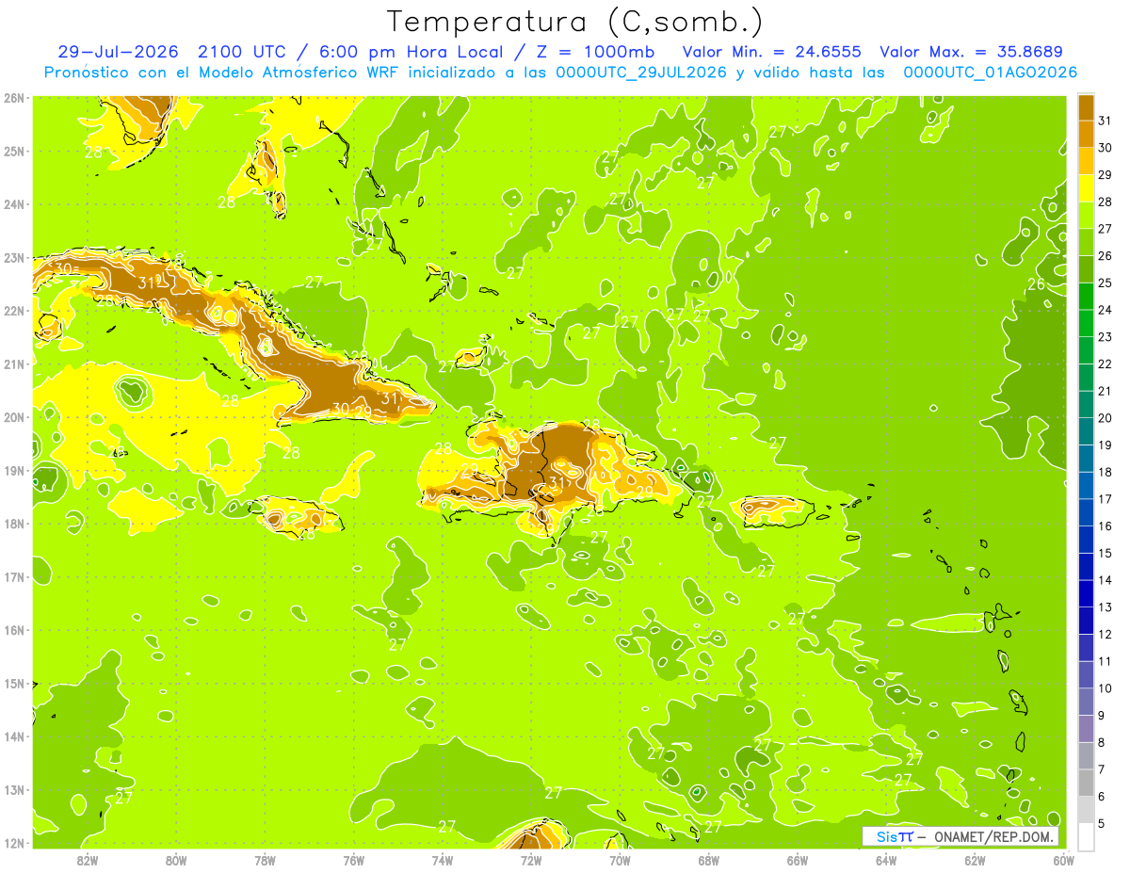1130x873 pixels.
Task: Click the 14N latitude axis label
Action: coord(13,736)
